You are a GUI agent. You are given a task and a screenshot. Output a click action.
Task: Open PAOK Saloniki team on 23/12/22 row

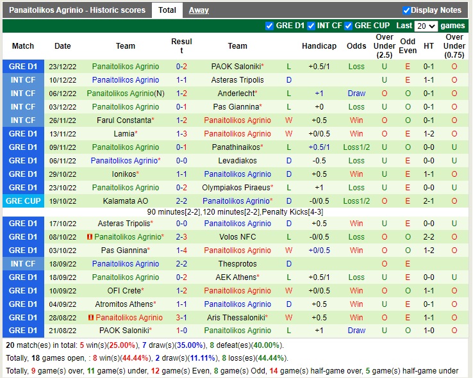237,67
